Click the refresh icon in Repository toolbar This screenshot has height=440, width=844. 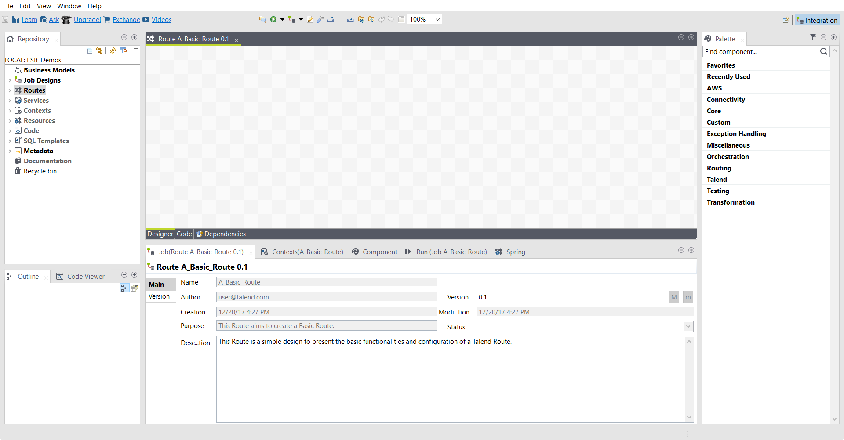click(113, 50)
